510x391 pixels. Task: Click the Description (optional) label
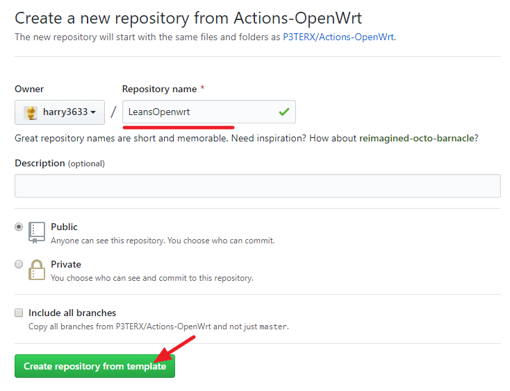60,163
